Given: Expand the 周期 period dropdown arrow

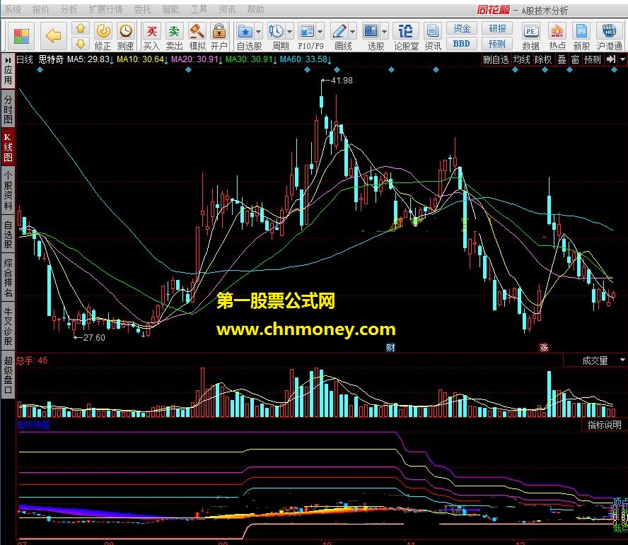Looking at the screenshot, I should click(289, 31).
